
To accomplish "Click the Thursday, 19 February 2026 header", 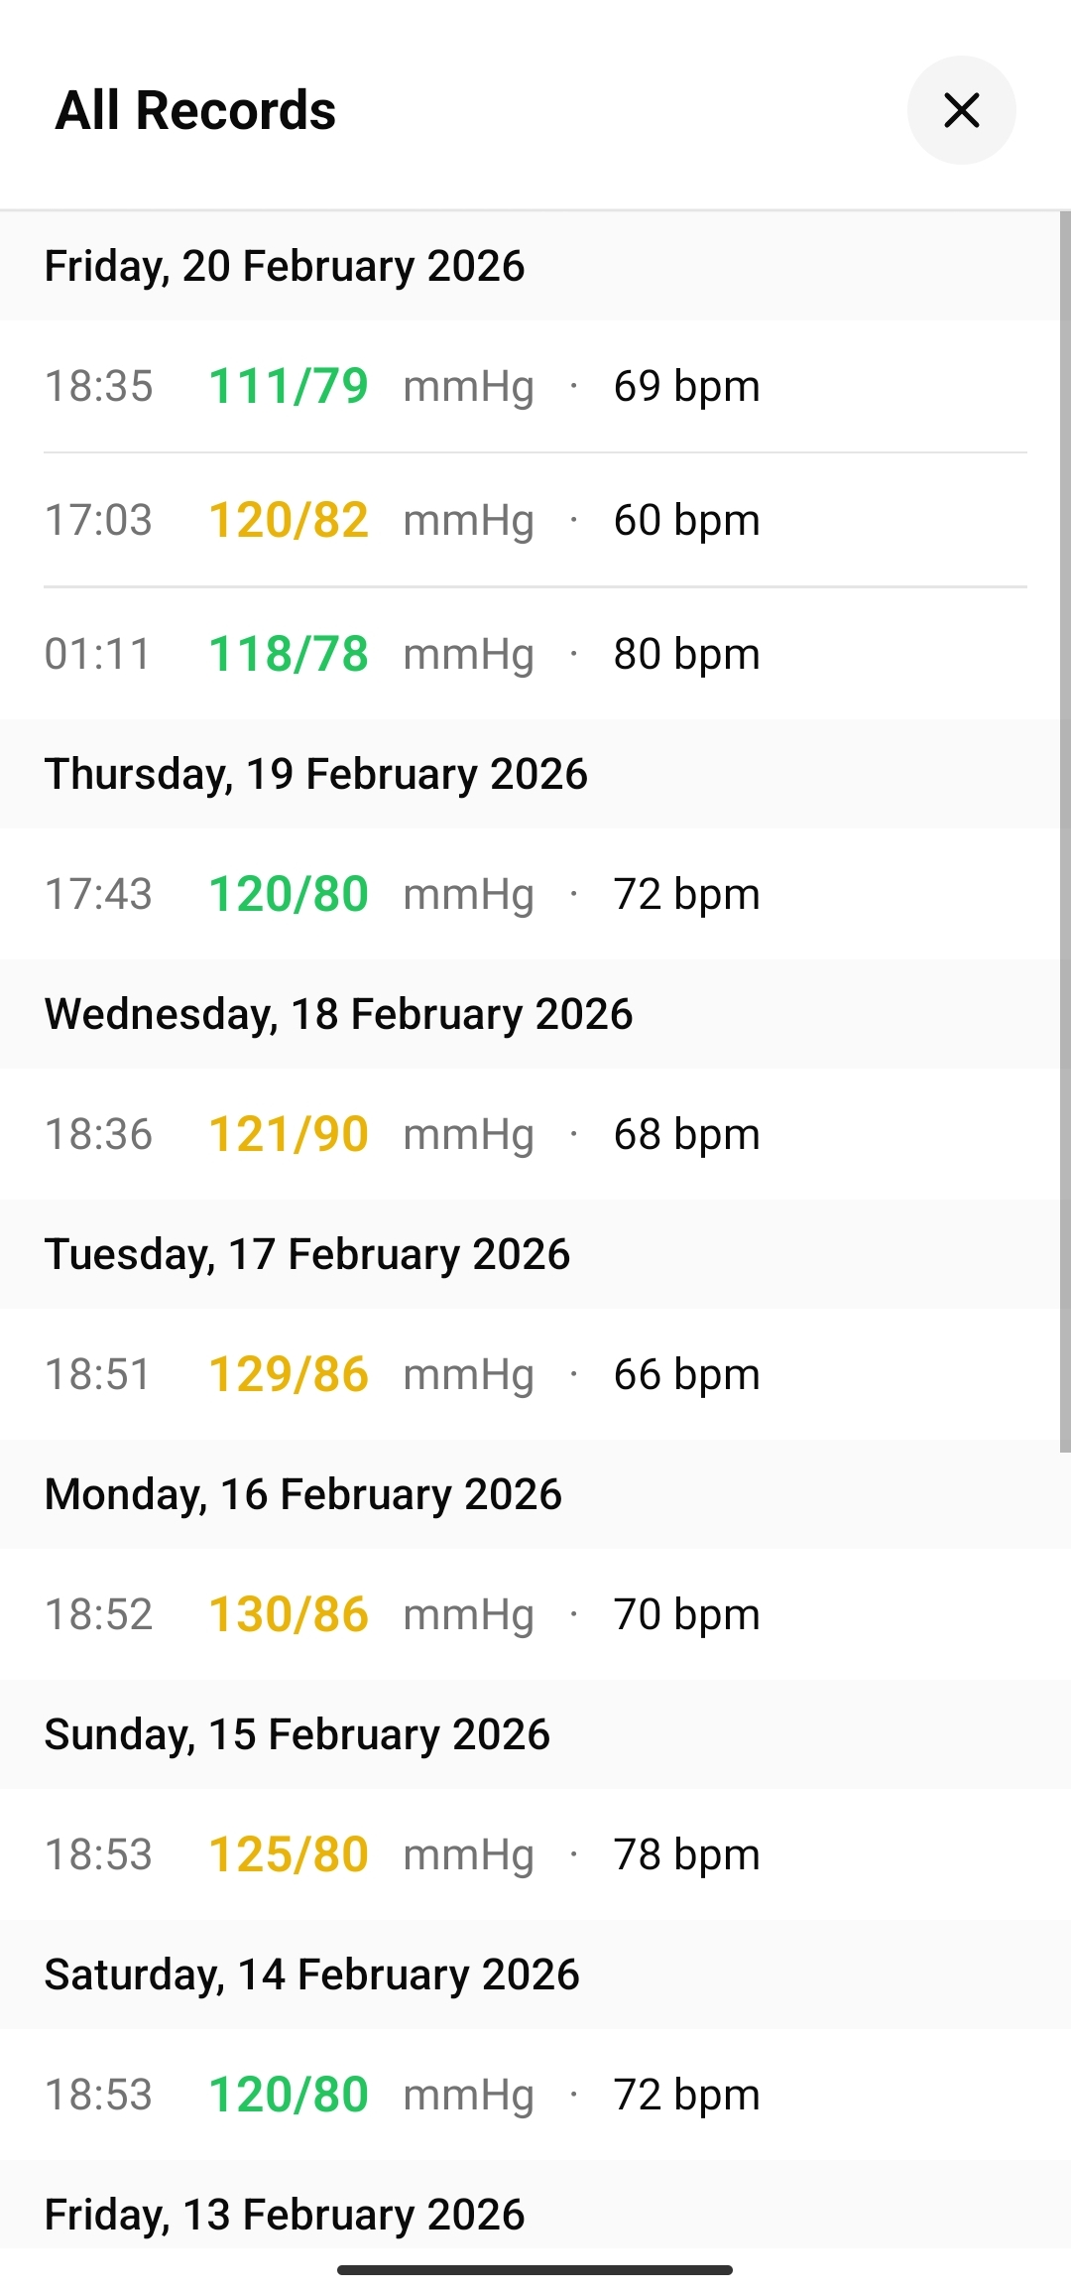I will [x=316, y=774].
